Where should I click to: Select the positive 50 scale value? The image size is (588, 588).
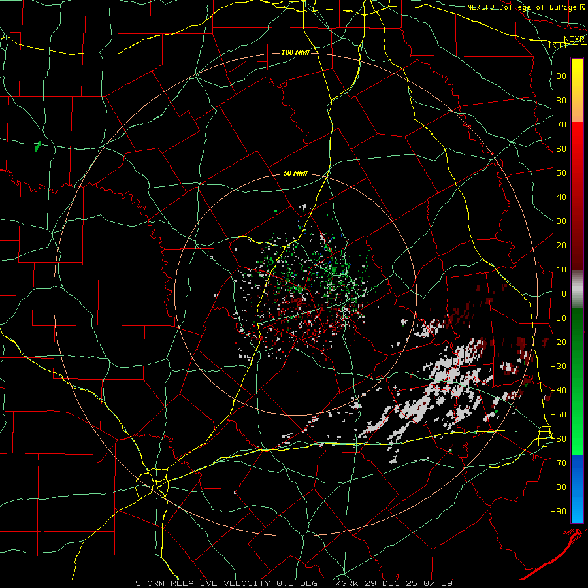[x=561, y=173]
